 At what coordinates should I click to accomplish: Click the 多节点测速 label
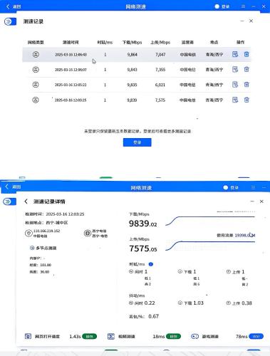click(46, 248)
